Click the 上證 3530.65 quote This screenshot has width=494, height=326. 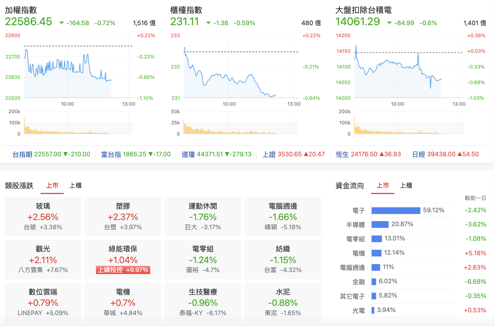[x=293, y=154]
